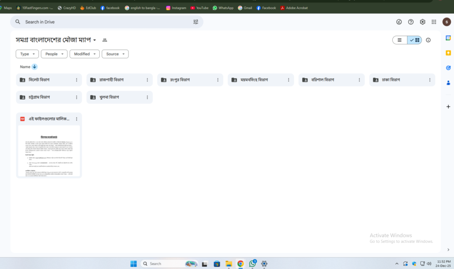Open the PDF file thumbnail preview
Image resolution: width=454 pixels, height=269 pixels.
[49, 150]
